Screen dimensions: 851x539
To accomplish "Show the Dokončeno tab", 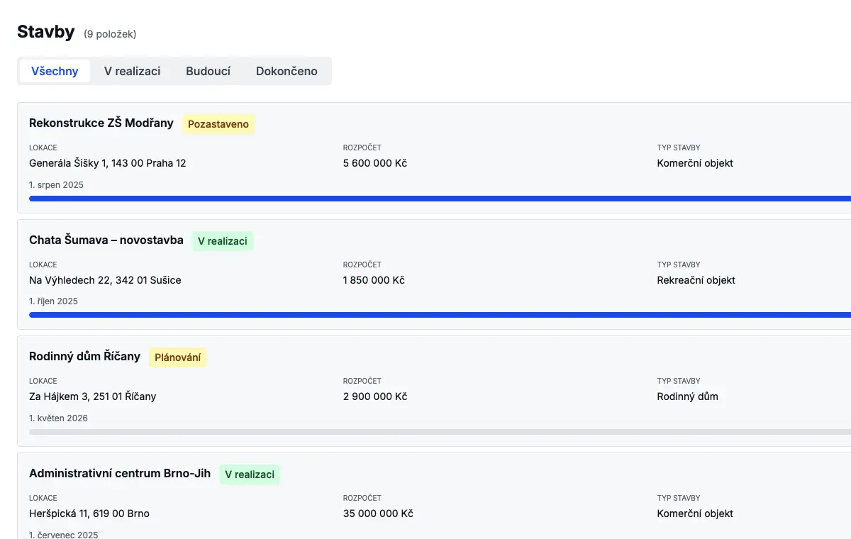I will click(287, 71).
